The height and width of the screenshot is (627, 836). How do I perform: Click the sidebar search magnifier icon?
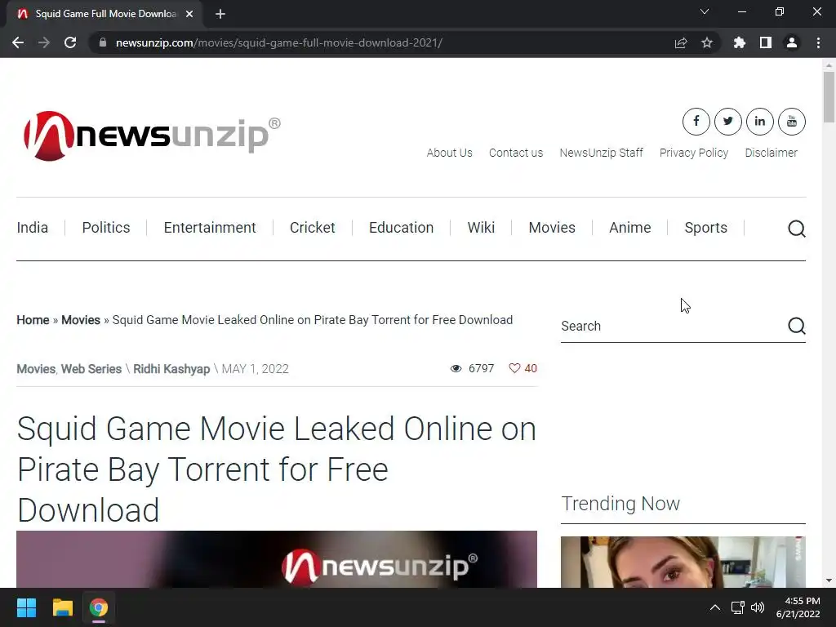(797, 326)
